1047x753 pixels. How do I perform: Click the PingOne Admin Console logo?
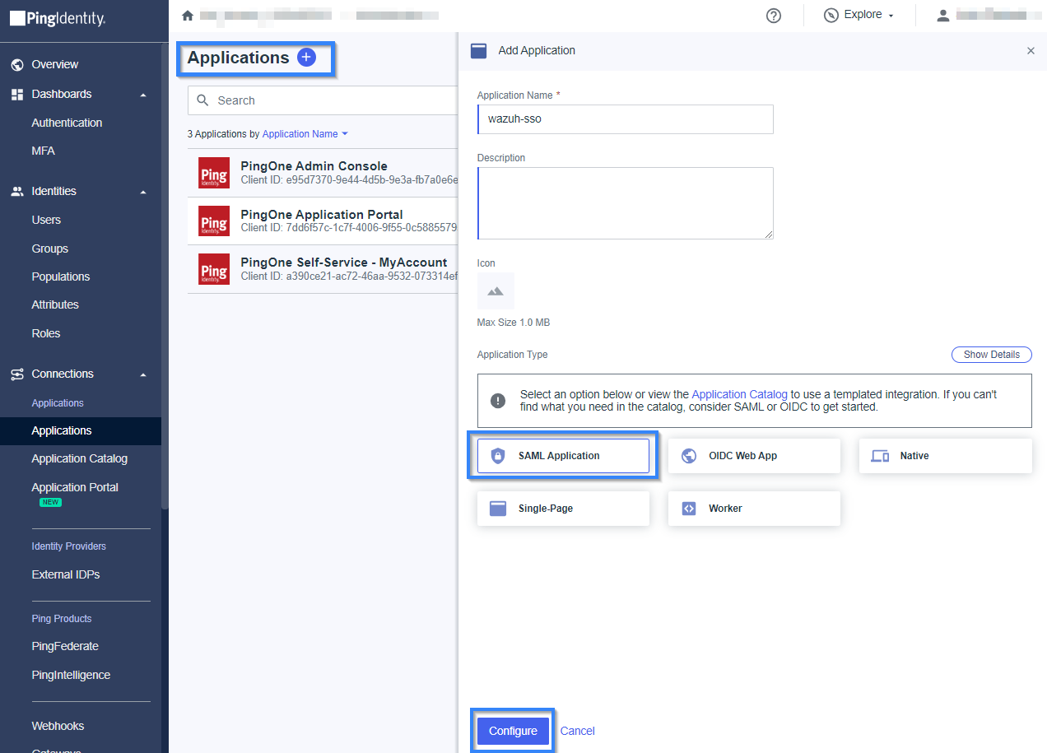214,173
